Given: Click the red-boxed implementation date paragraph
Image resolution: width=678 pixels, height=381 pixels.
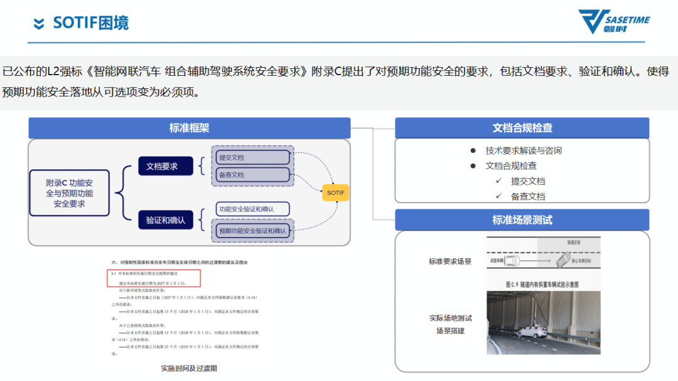Looking at the screenshot, I should pyautogui.click(x=154, y=278).
